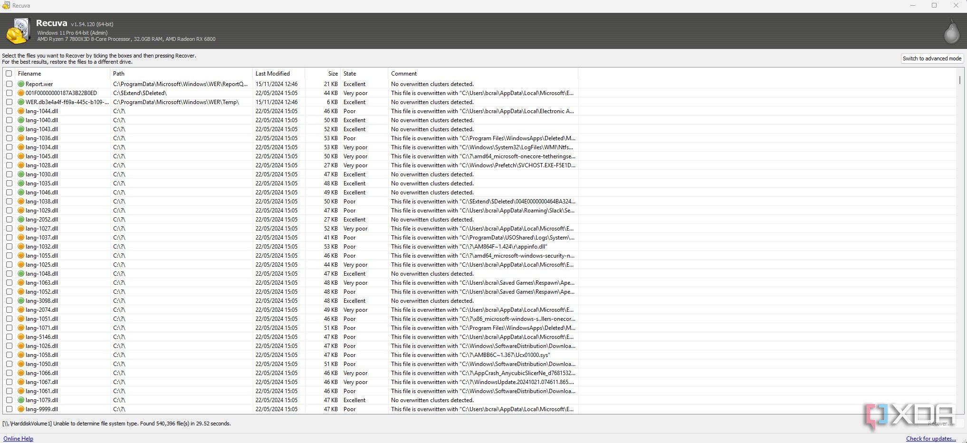This screenshot has width=967, height=443.
Task: Click path C:\$Extend\$Deleted\ cell
Action: tap(140, 93)
